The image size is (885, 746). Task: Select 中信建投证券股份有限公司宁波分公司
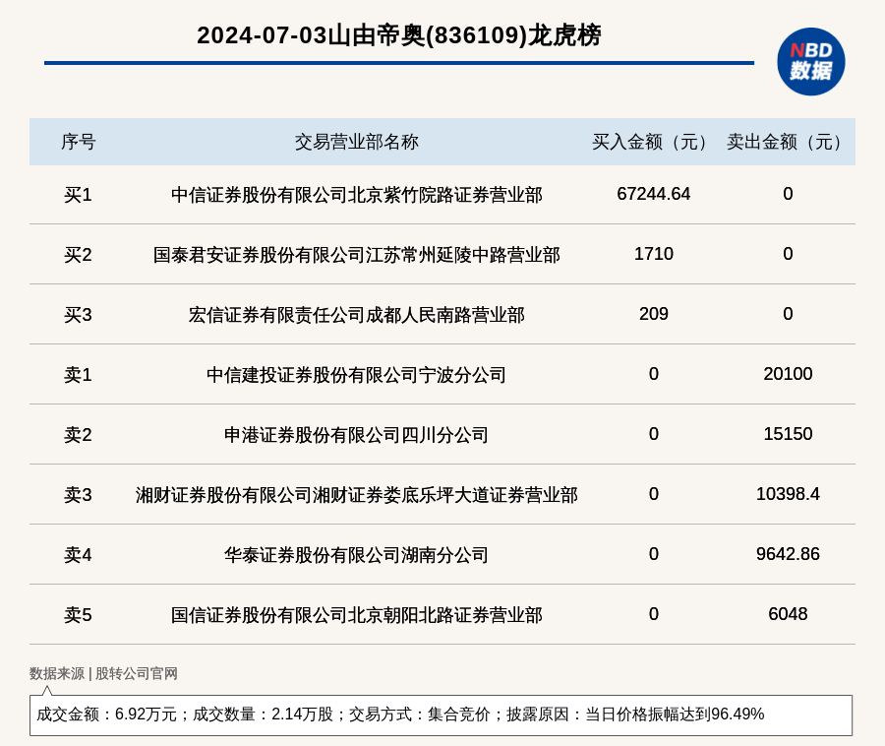357,374
